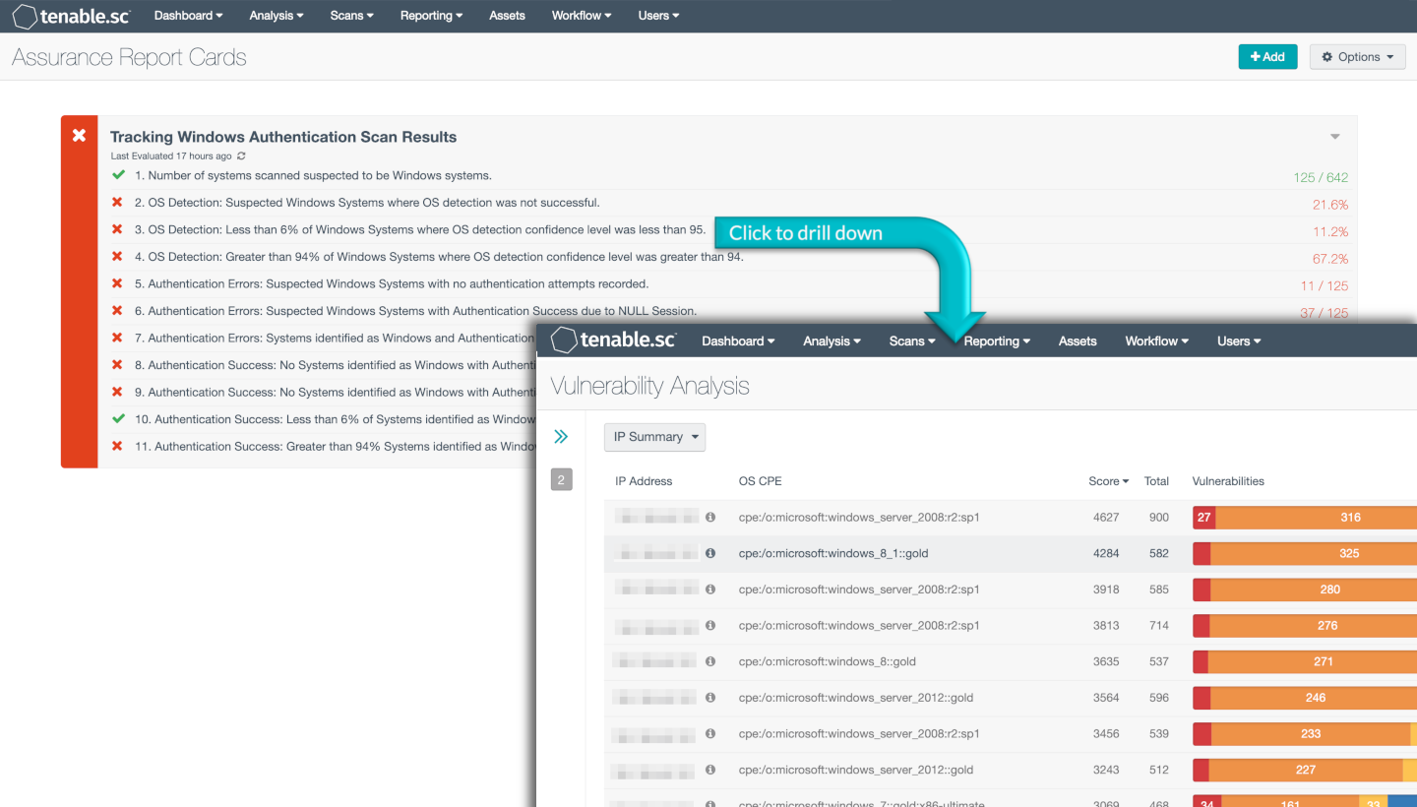
Task: Click info icon for the score 3243 row
Action: click(x=710, y=770)
